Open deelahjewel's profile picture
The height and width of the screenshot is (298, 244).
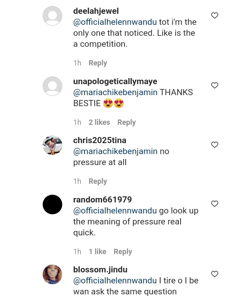tap(52, 16)
